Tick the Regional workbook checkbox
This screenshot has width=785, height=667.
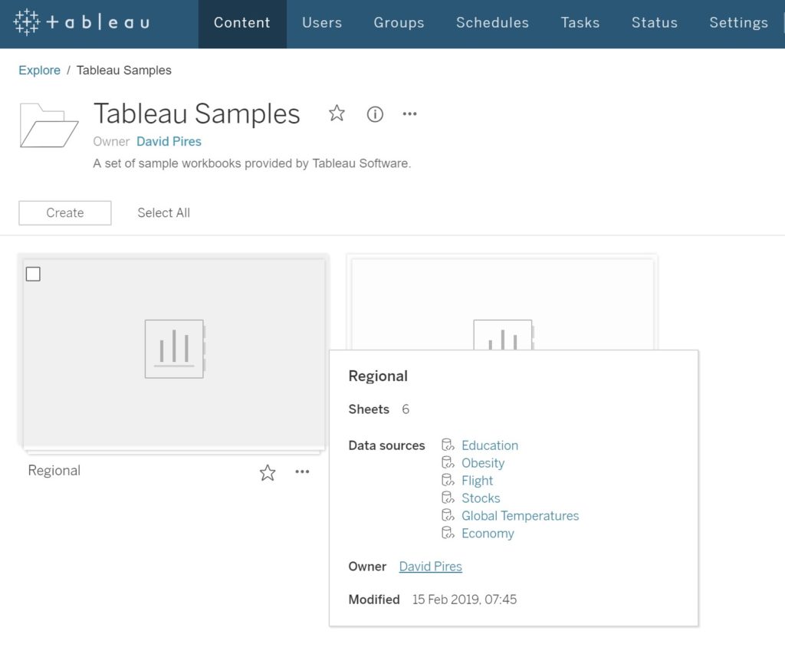[x=33, y=274]
